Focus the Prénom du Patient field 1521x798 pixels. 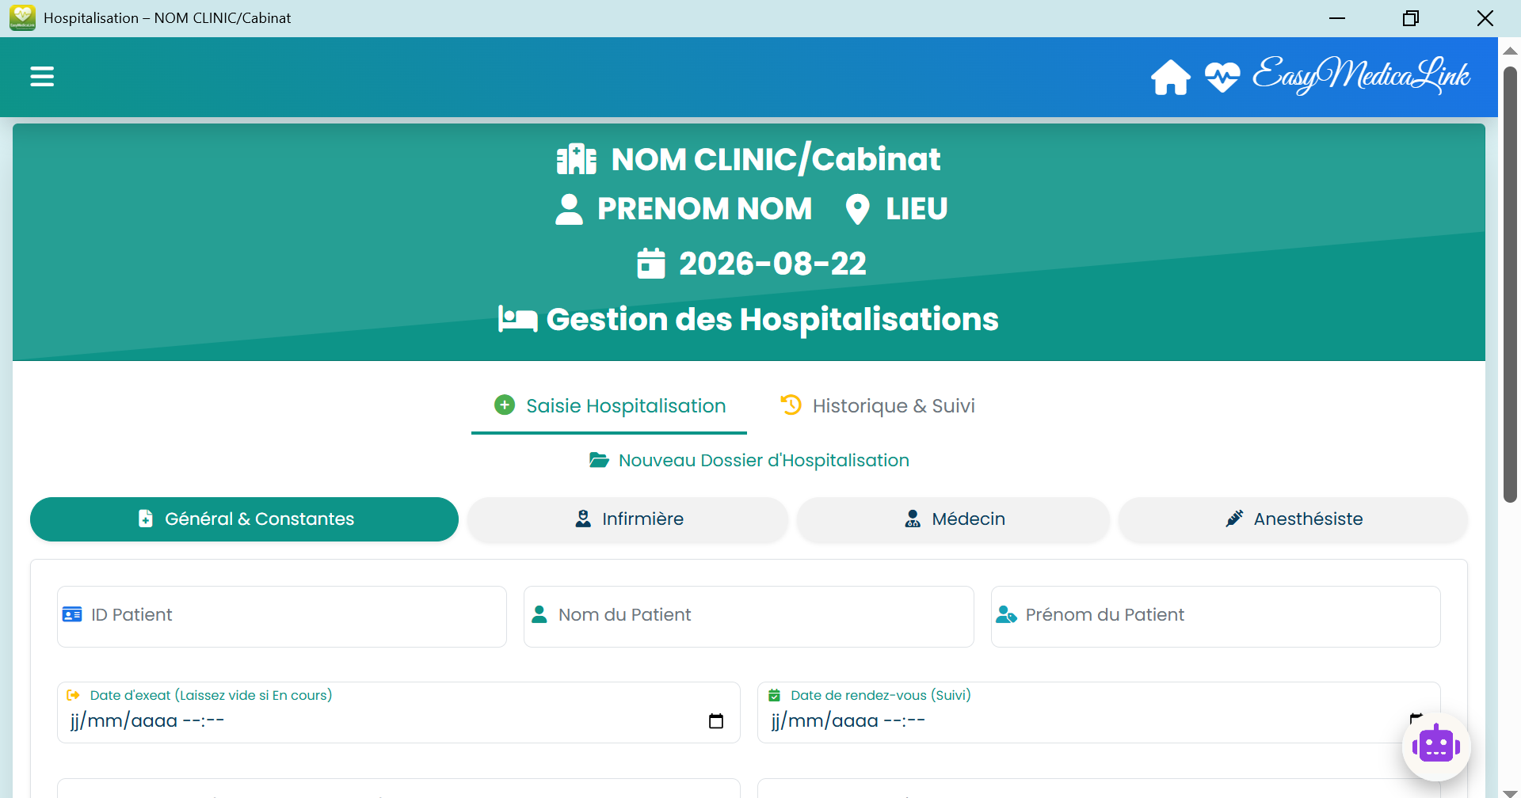click(1216, 617)
